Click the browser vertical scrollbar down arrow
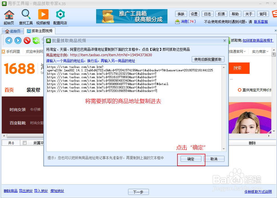This screenshot has width=277, height=198. point(274,131)
